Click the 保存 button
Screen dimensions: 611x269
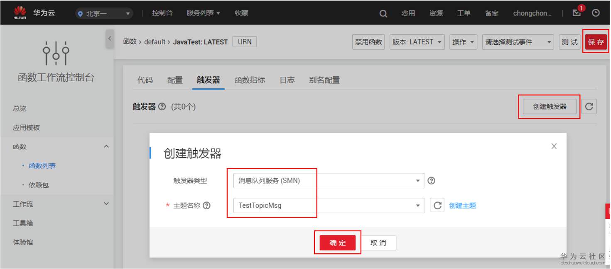tap(596, 42)
